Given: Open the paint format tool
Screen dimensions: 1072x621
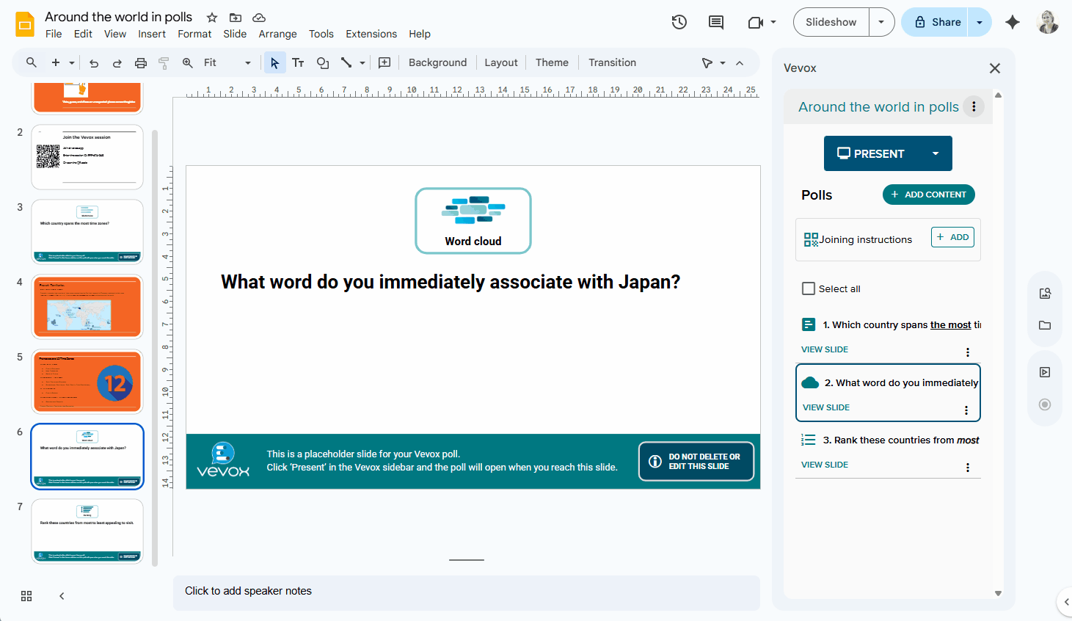Looking at the screenshot, I should tap(164, 62).
